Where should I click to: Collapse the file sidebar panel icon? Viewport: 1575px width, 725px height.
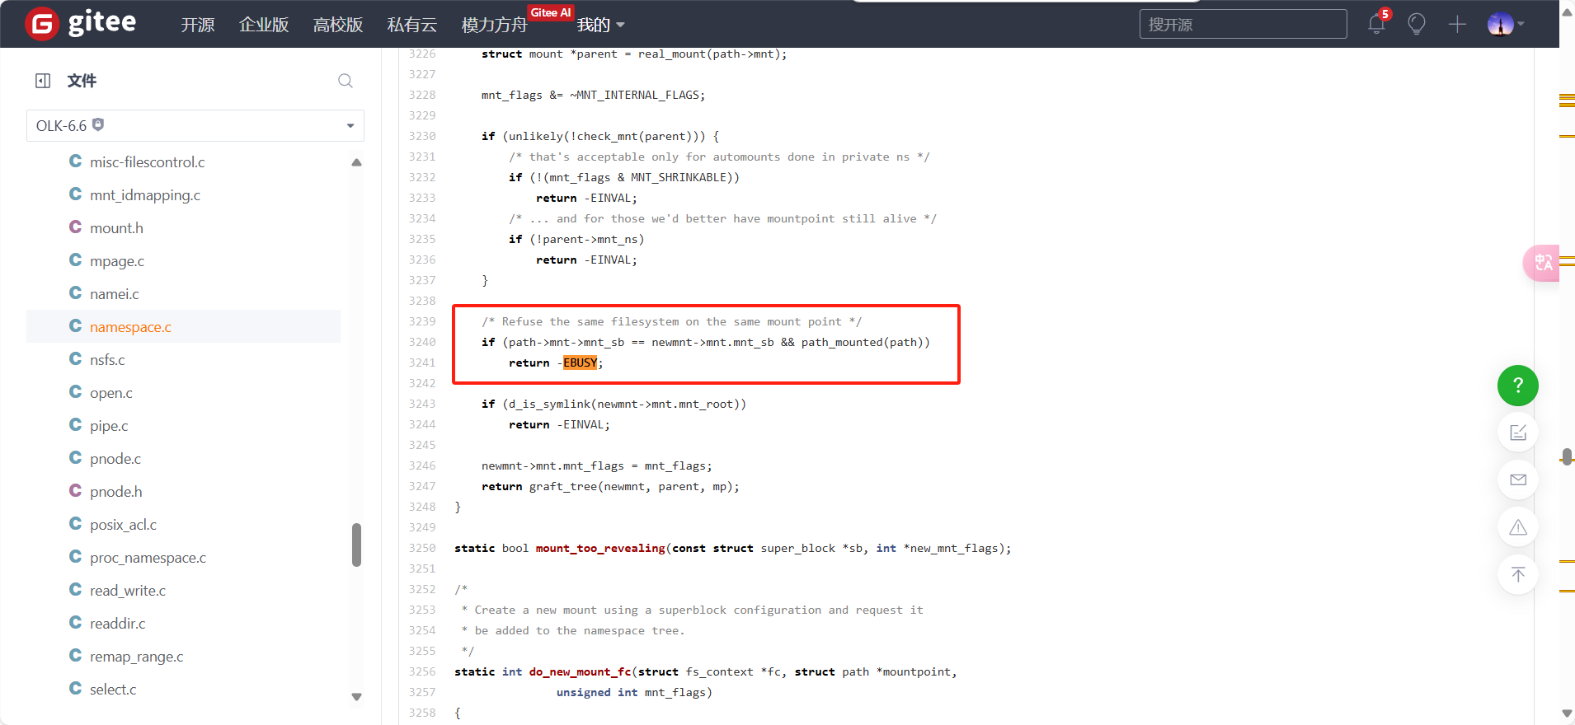coord(43,81)
